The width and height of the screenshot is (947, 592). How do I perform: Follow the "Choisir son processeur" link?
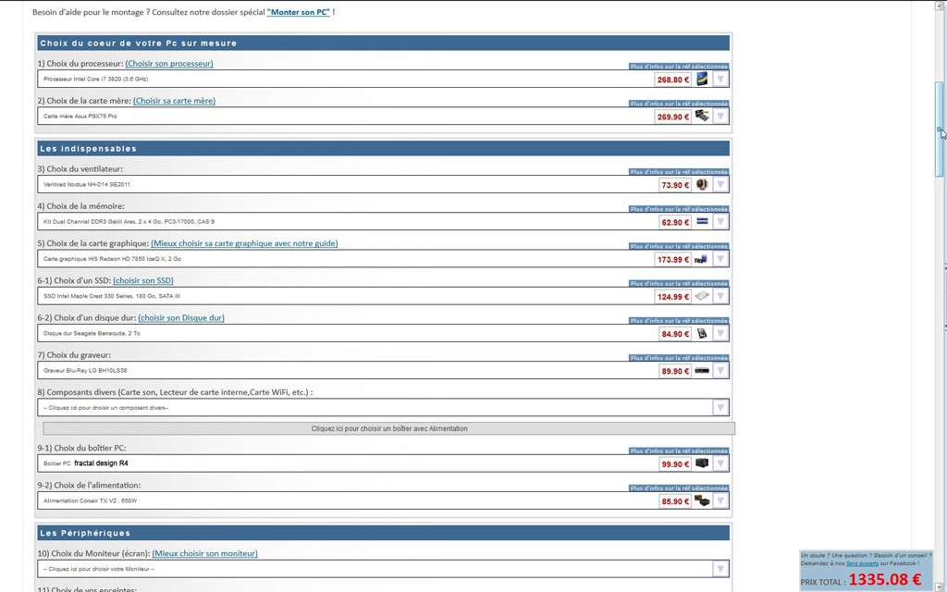[169, 64]
